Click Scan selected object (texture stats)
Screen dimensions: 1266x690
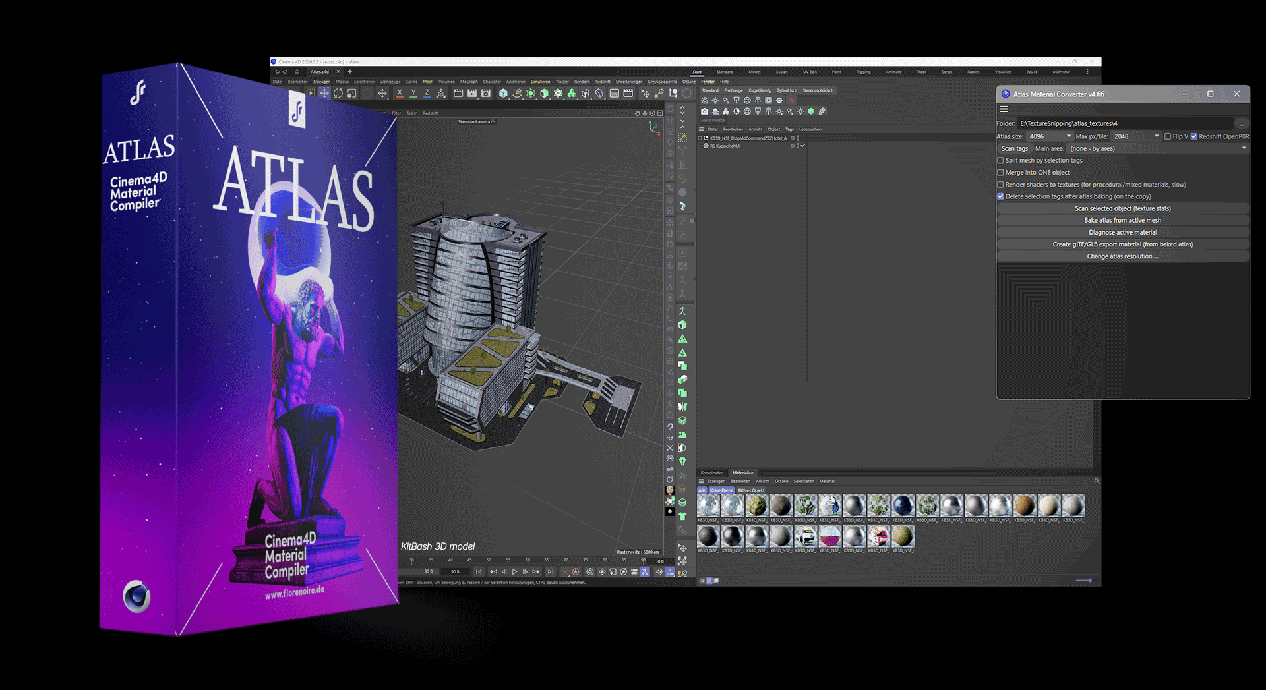1123,208
